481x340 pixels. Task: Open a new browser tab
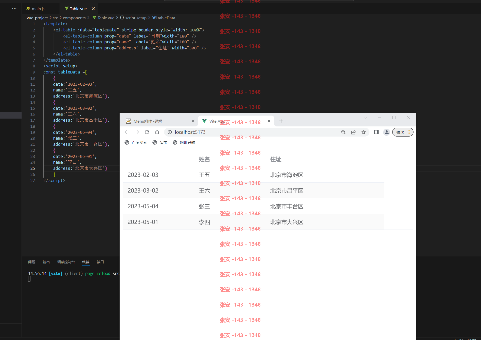pos(281,121)
